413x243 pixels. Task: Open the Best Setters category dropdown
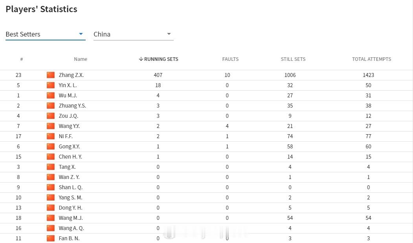pos(45,34)
